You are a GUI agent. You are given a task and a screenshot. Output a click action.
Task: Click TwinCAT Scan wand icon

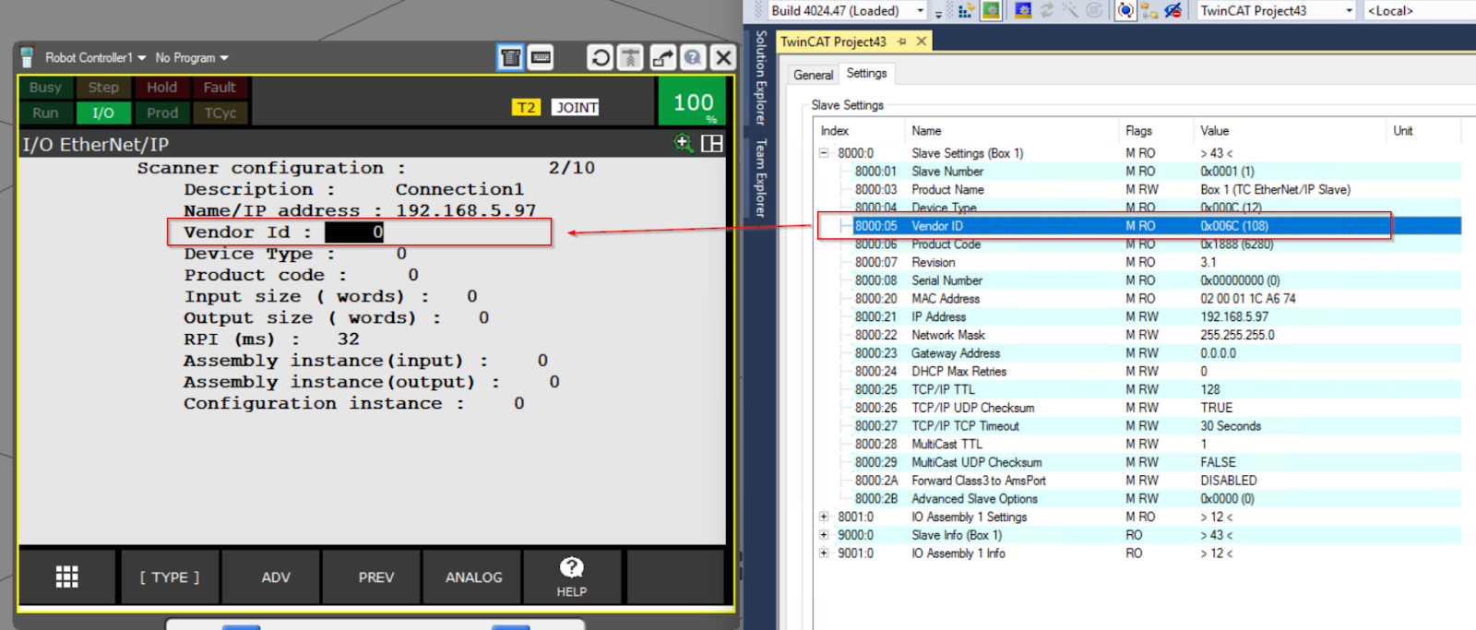[1070, 10]
